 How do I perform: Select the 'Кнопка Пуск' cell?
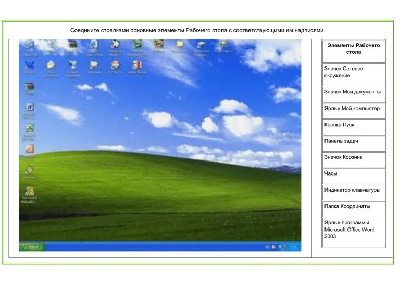pos(354,127)
